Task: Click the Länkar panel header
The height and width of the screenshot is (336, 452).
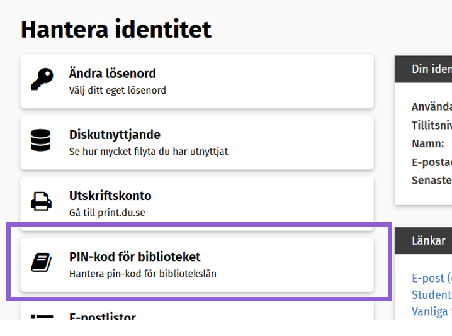Action: 423,240
